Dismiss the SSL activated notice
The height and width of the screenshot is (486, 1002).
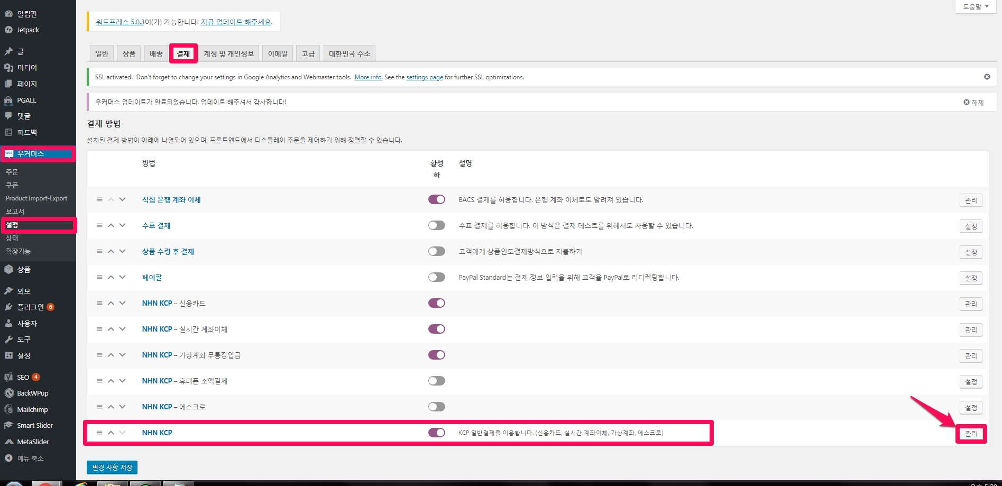tap(987, 77)
